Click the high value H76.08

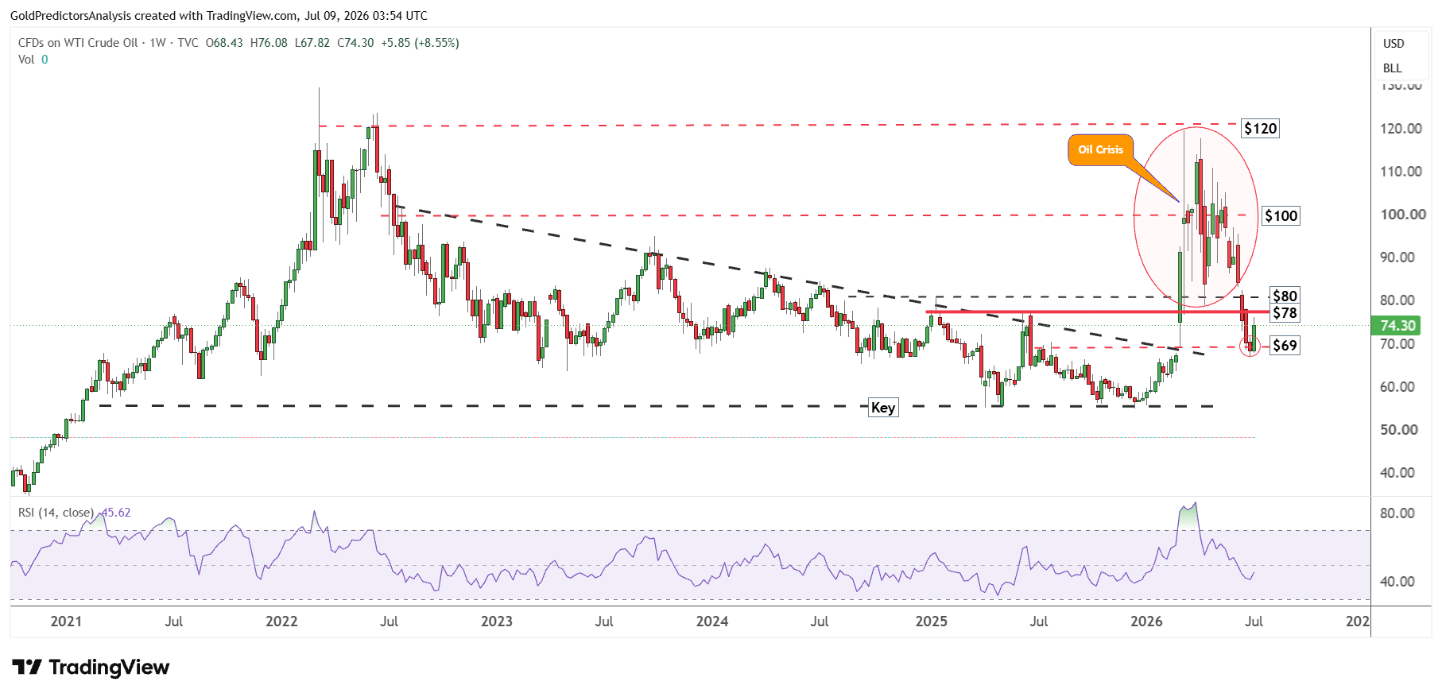pos(269,43)
